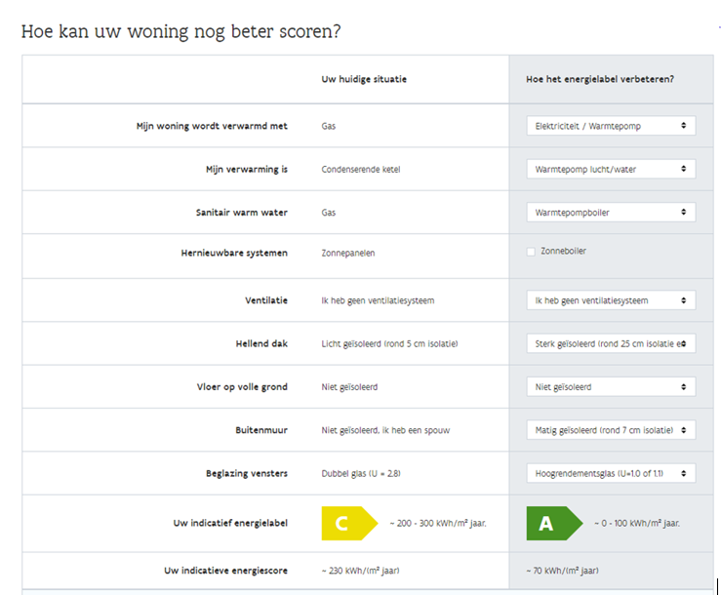Open the 'Elektriciteit / Warmtepomp' heating source dropdown
Image resolution: width=721 pixels, height=595 pixels.
610,126
